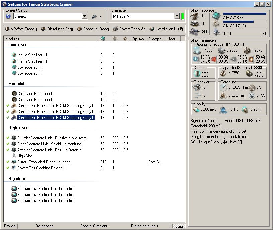The image size is (273, 230).
Task: Click the armor hitpoints icon 2653
Action: pos(222,50)
